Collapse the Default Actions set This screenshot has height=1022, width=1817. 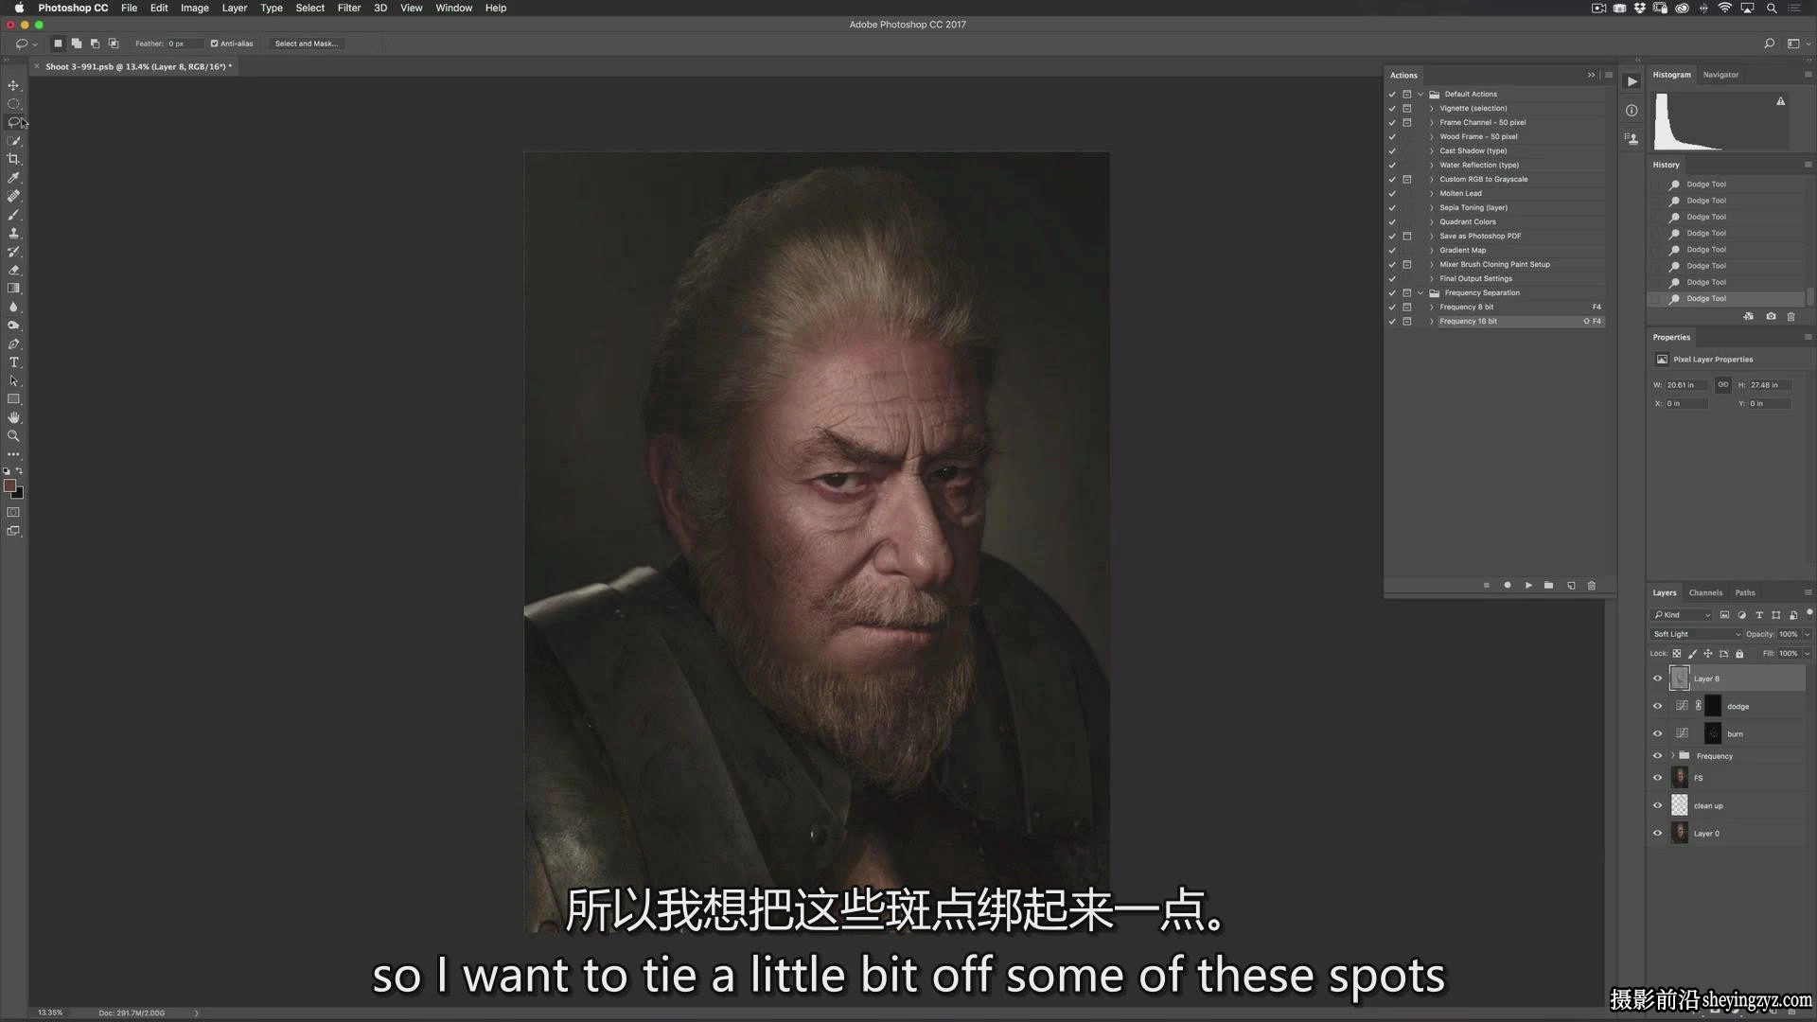click(x=1420, y=95)
